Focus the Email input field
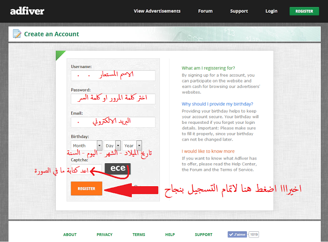Screen dimensions: 328x242 coord(113,122)
